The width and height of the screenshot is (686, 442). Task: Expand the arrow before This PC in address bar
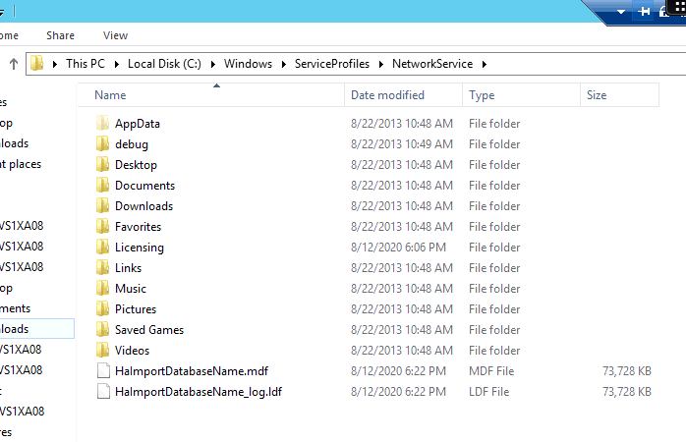pos(55,64)
